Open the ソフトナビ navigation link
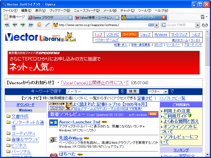The height and width of the screenshot is (158, 211). point(113,34)
